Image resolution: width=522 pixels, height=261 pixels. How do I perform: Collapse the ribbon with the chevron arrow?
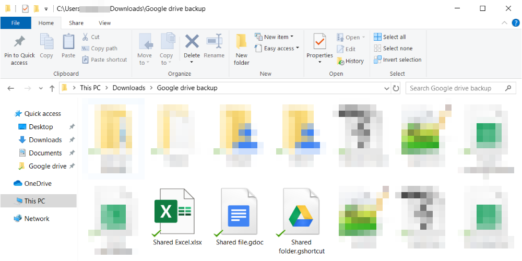point(504,23)
